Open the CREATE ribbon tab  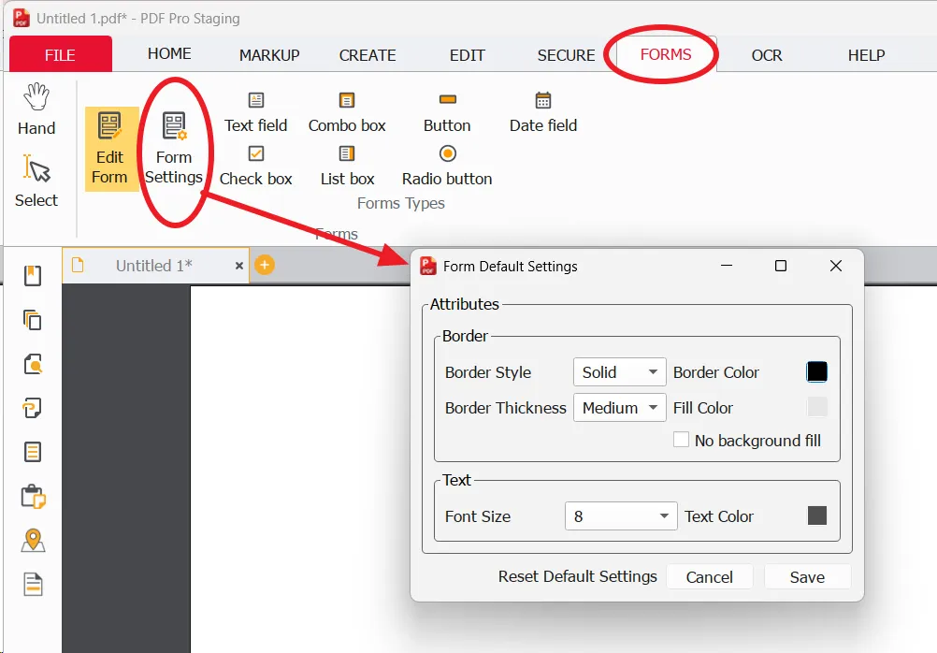coord(368,55)
